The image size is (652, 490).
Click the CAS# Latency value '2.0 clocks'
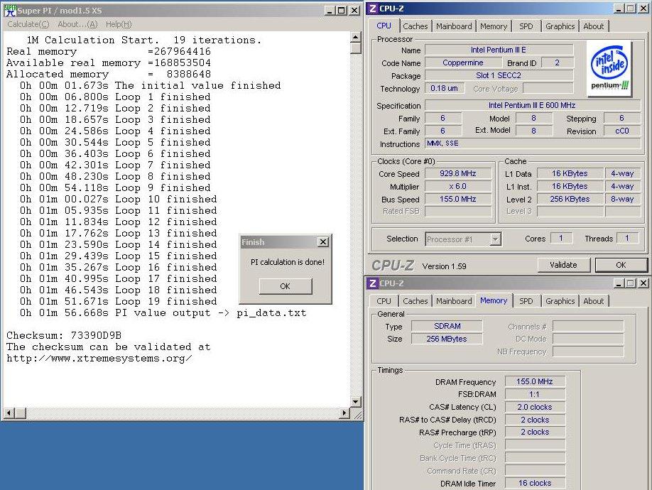tap(535, 407)
